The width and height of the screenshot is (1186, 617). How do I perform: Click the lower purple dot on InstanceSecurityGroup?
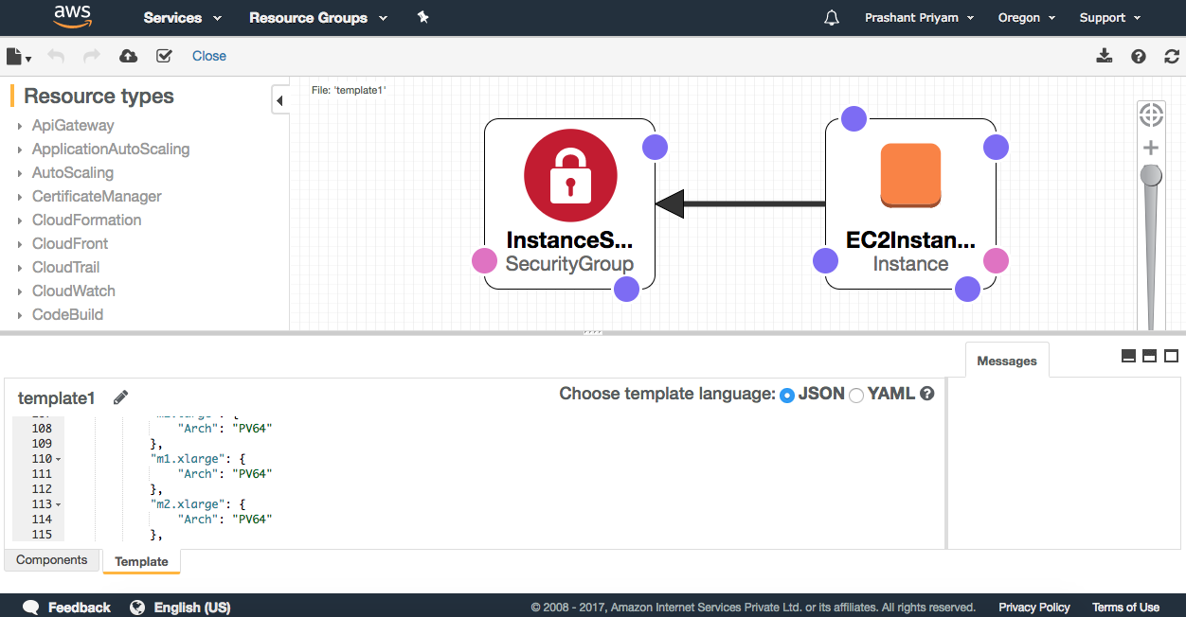[626, 289]
